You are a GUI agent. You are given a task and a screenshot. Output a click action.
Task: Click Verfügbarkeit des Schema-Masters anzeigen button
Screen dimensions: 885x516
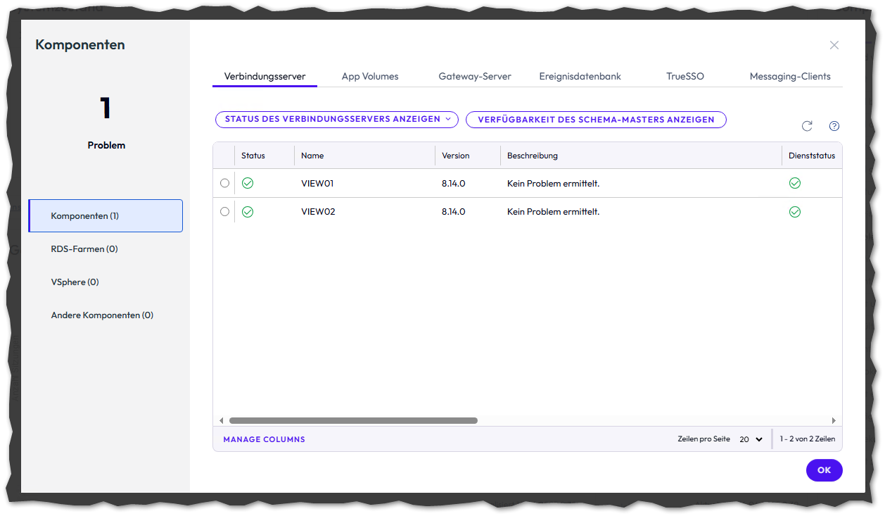tap(596, 120)
